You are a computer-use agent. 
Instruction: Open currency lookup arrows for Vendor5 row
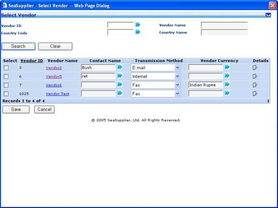tap(227, 76)
